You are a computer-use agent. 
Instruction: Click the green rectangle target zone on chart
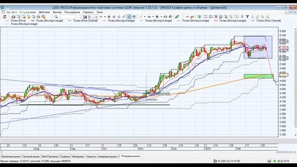click(x=258, y=76)
